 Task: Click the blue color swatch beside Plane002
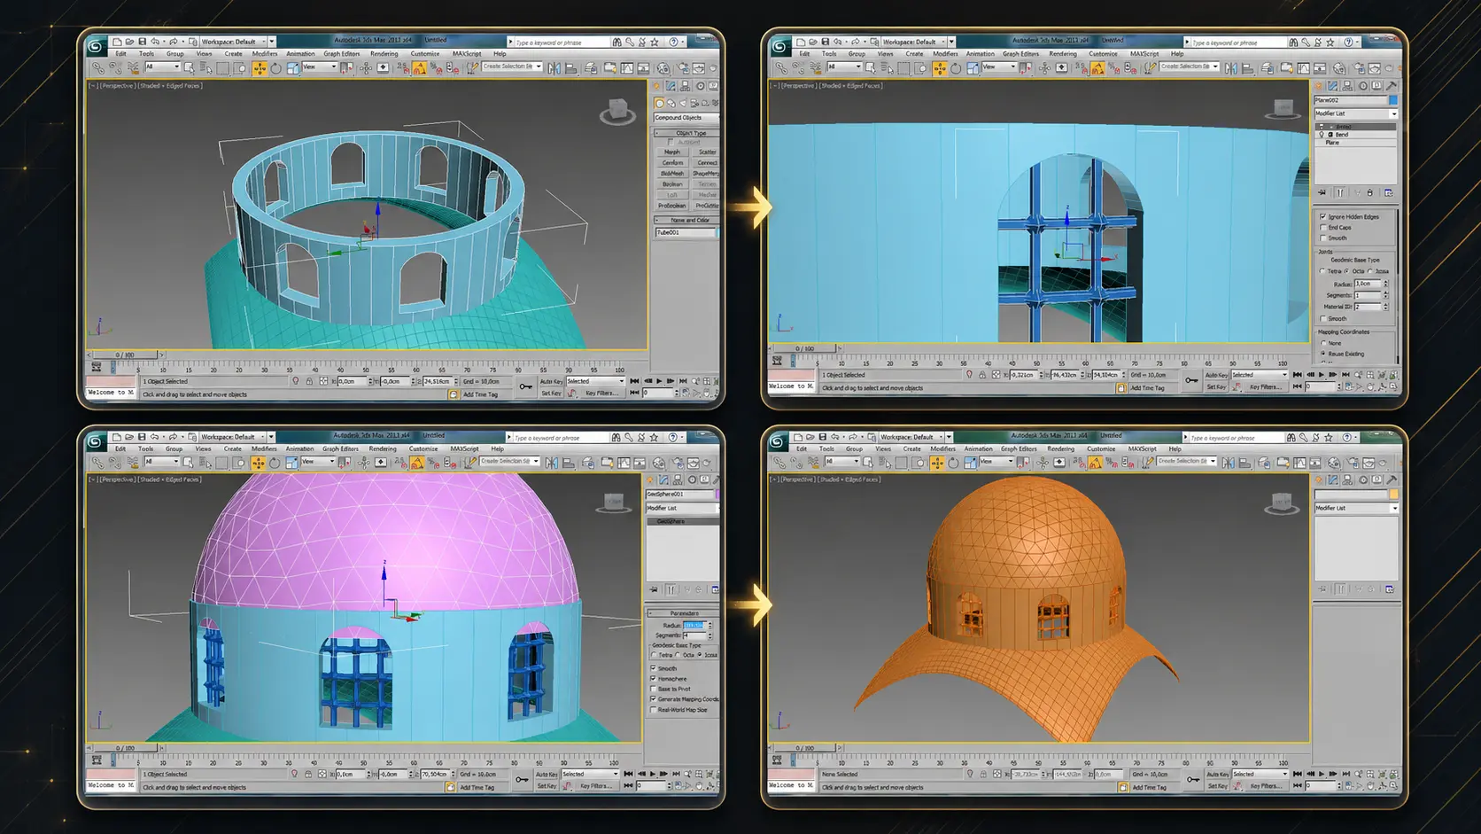click(1393, 100)
